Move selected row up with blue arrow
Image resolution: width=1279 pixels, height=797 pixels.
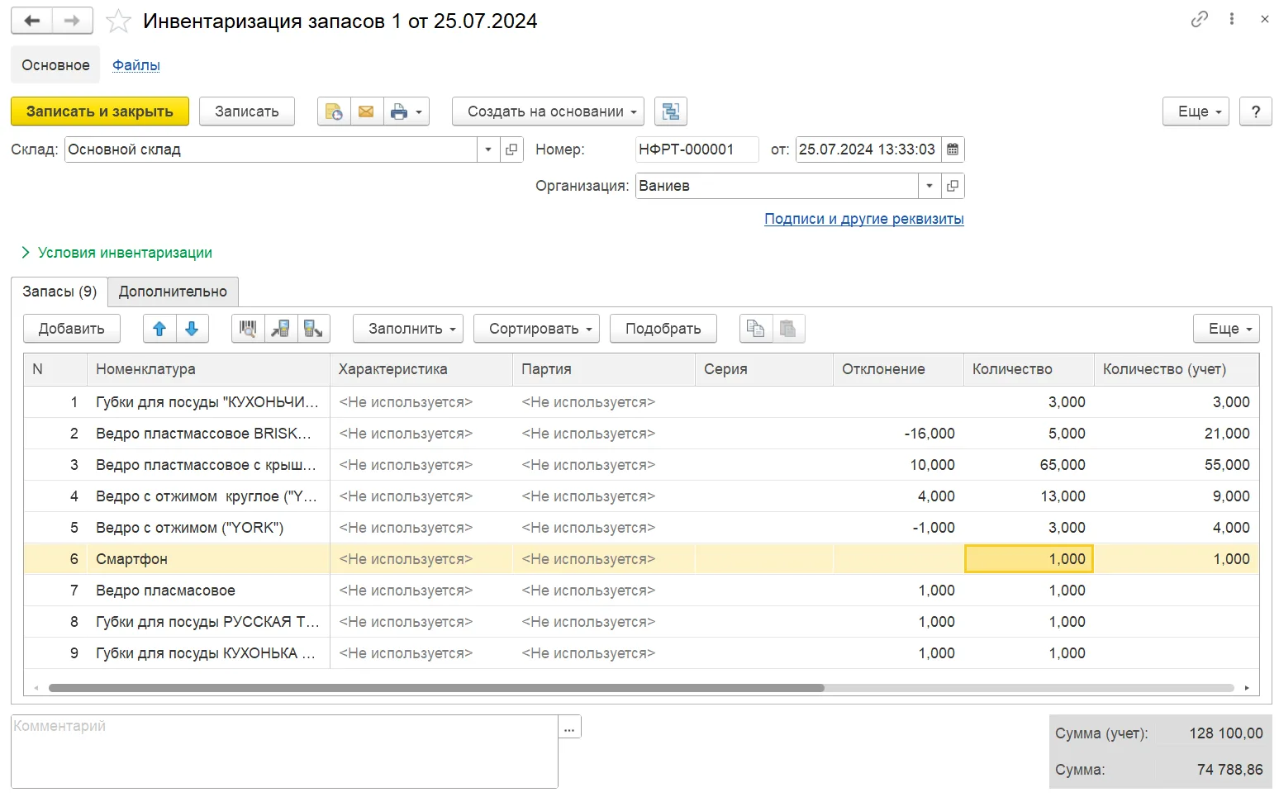(159, 329)
